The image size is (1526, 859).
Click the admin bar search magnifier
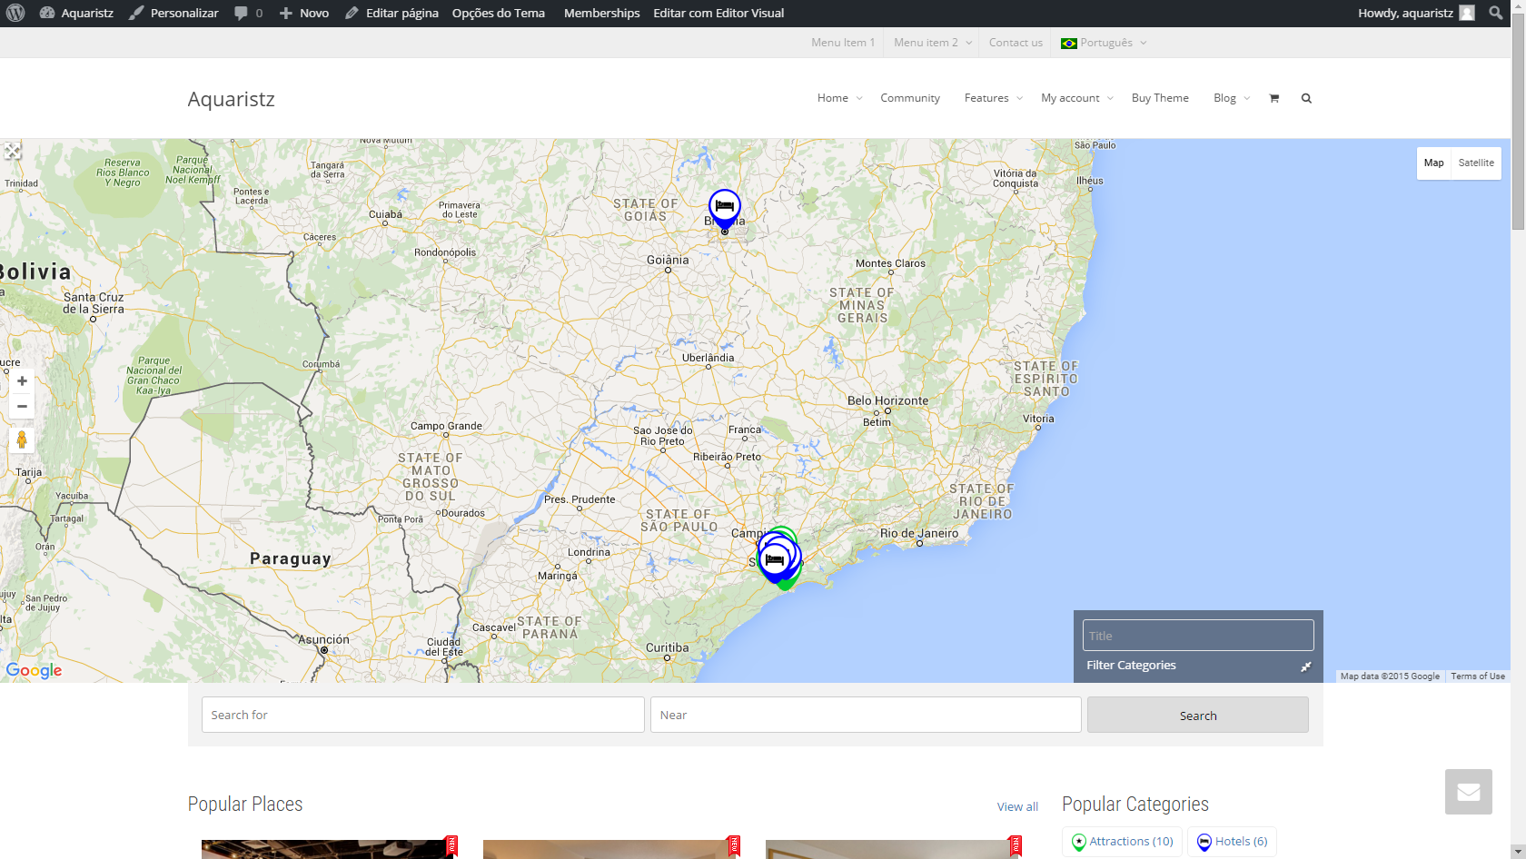click(x=1496, y=13)
